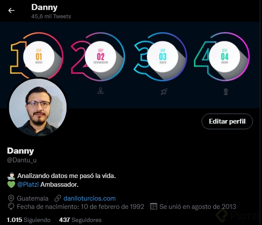Click the Step 03 circle in banner
Screen dimensions: 262x225
coord(163,57)
